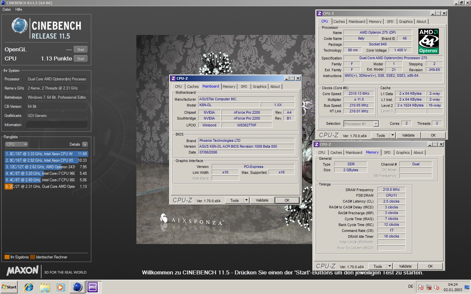Click the BIOS version field ASUS K8N-DL
471x294 pixels.
(x=246, y=147)
